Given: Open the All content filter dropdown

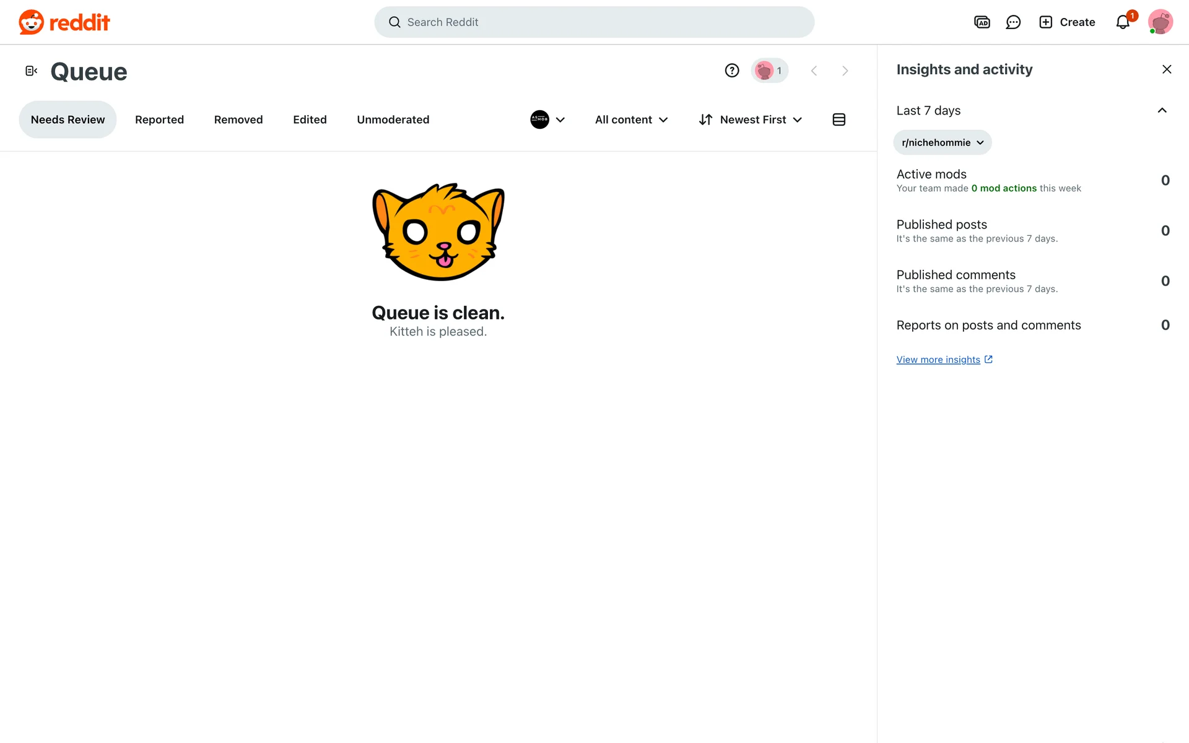Looking at the screenshot, I should coord(631,119).
